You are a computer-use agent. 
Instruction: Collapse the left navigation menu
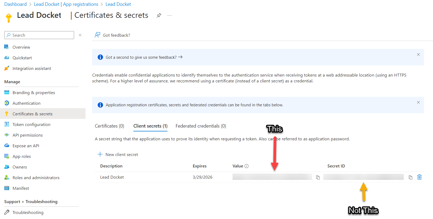coord(80,35)
